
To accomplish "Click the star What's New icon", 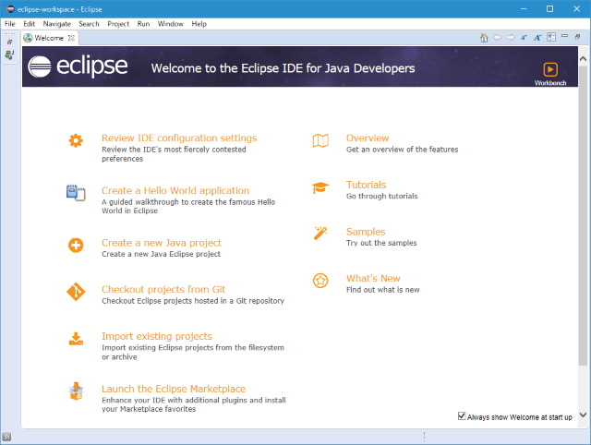I will 320,281.
